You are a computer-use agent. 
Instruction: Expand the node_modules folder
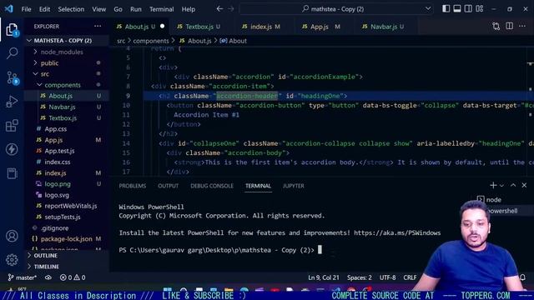tap(67, 52)
